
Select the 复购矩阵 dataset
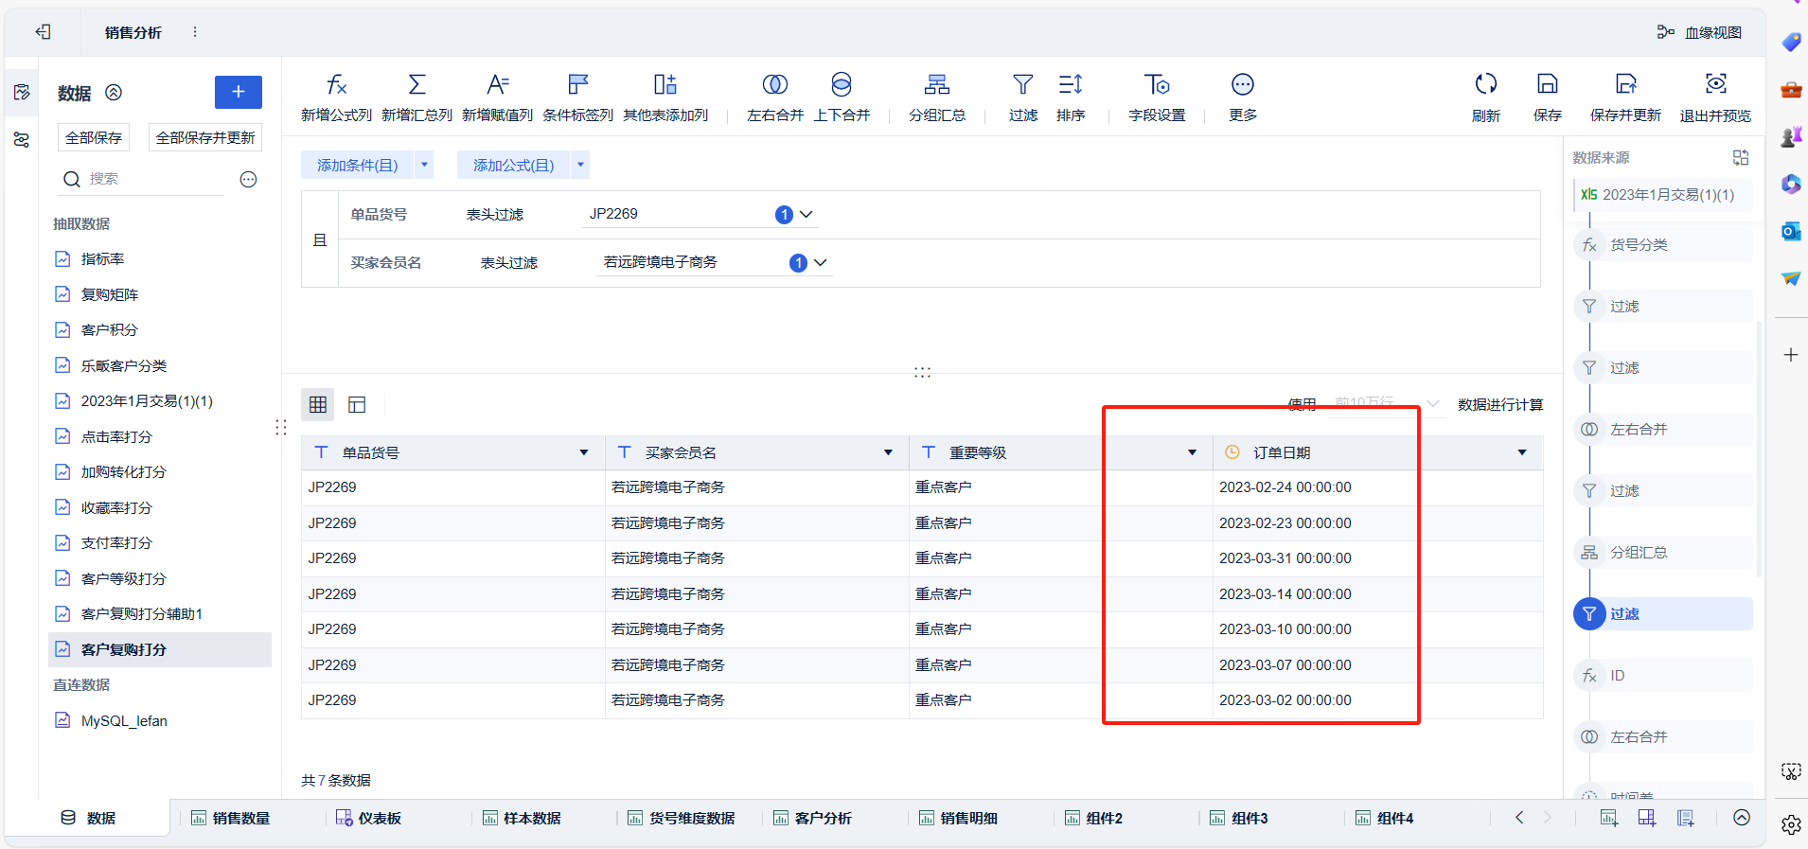point(160,294)
